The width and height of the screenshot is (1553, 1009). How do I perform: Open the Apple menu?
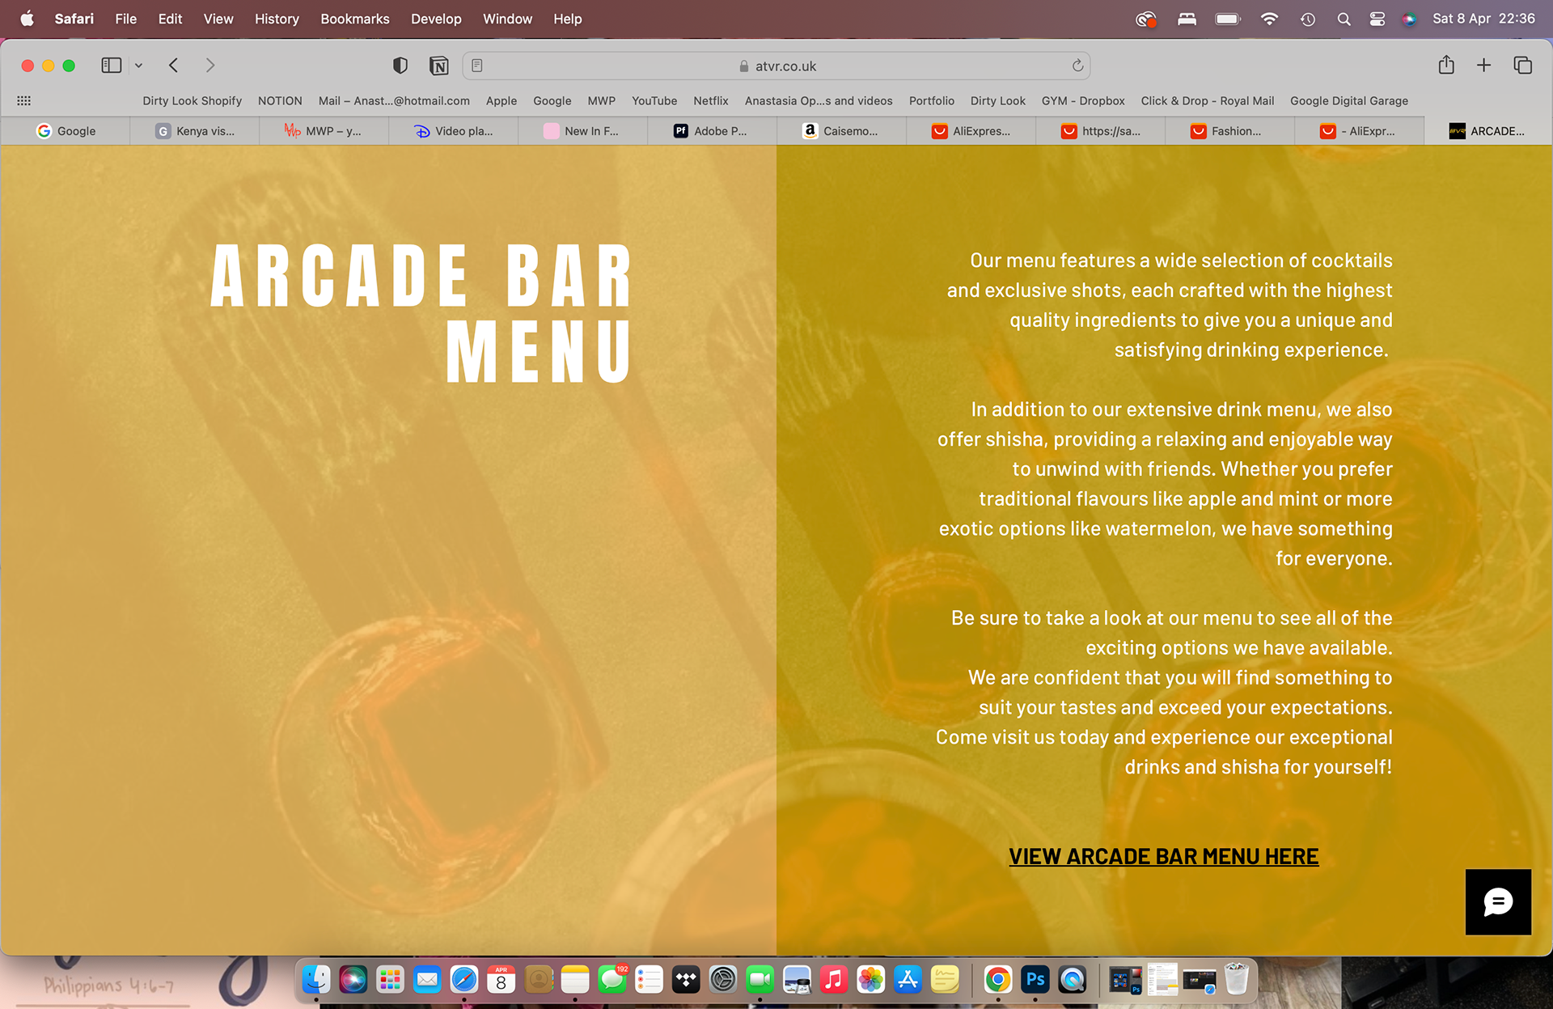click(27, 19)
